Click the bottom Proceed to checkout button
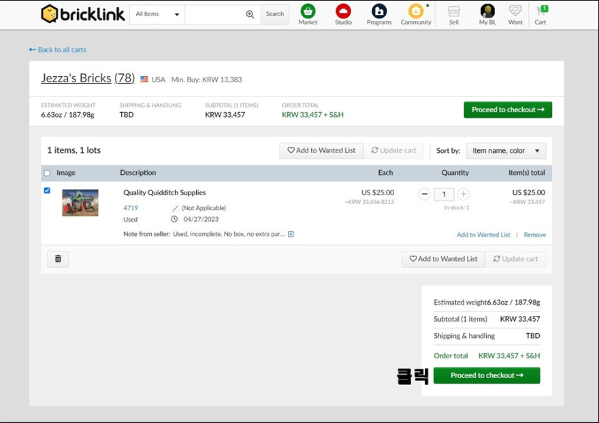599x423 pixels. coord(487,375)
